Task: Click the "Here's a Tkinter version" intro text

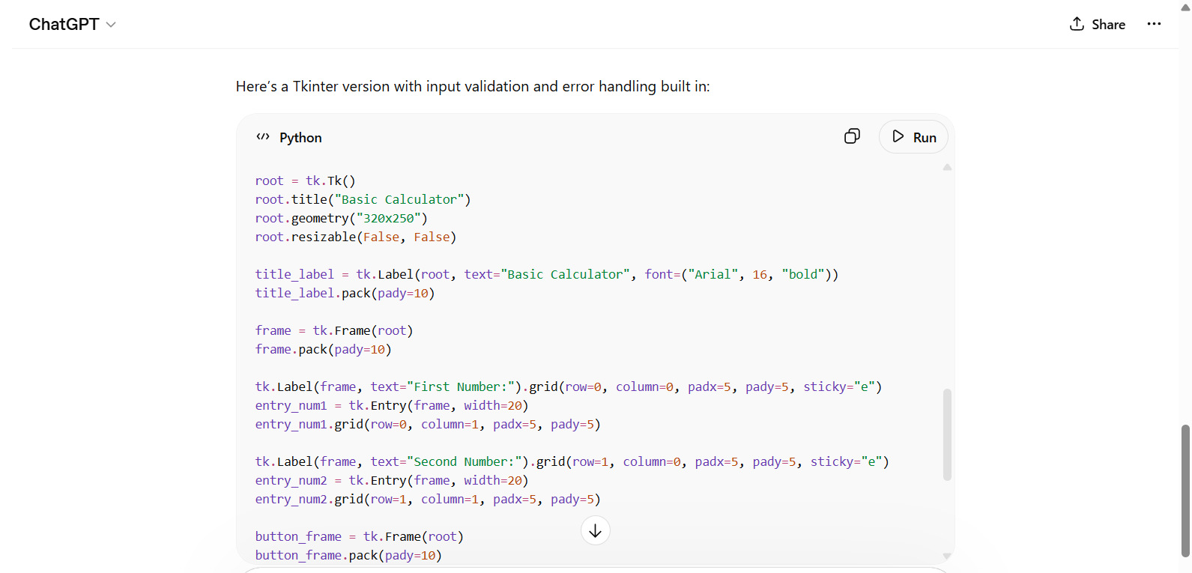Action: (x=472, y=87)
